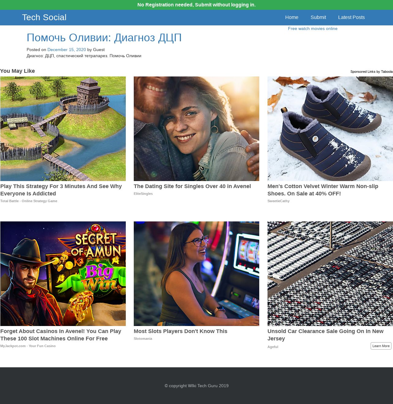
Task: Click the You May Like heading
Action: (17, 71)
